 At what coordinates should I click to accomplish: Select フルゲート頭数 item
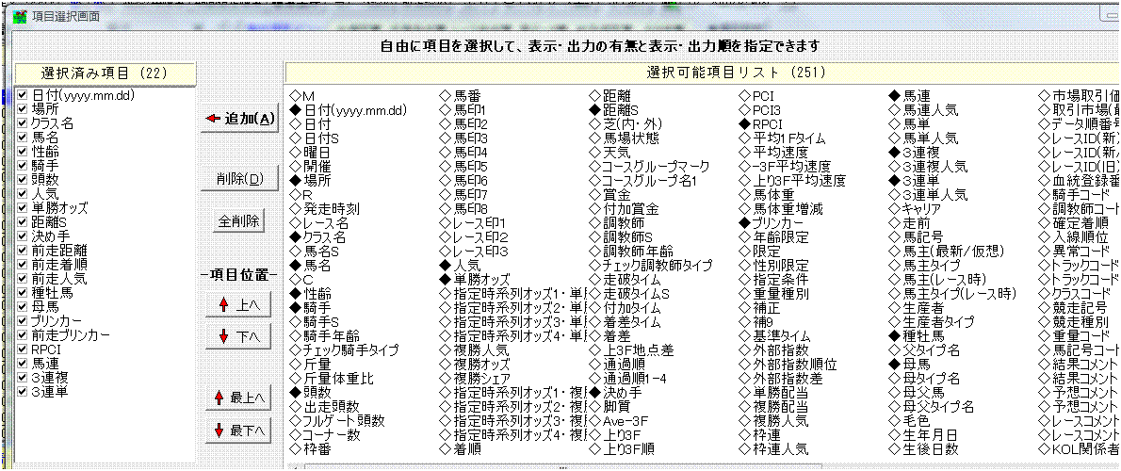tap(337, 421)
